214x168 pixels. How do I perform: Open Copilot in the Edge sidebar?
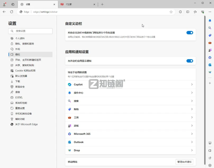point(210,57)
